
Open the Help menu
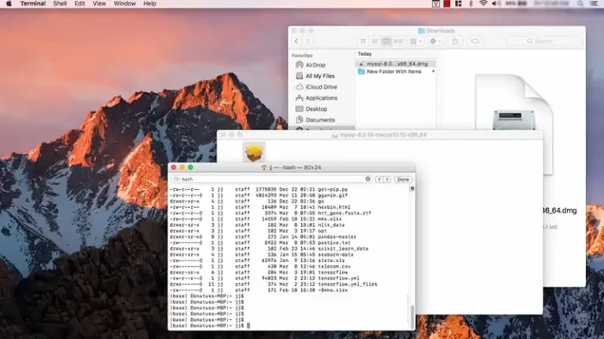coord(149,3)
